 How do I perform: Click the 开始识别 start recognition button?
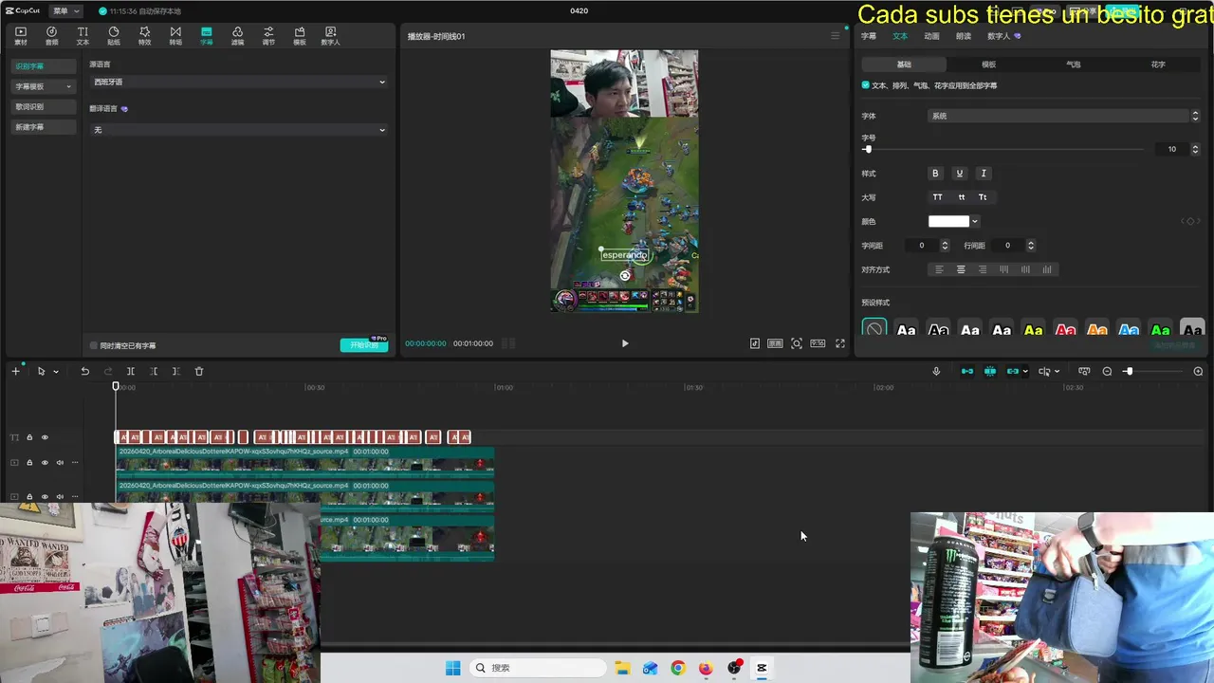coord(364,345)
